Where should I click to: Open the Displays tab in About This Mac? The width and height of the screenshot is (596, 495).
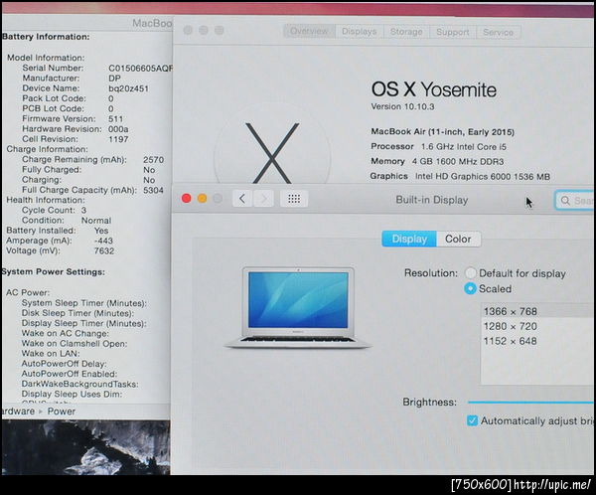click(x=359, y=32)
